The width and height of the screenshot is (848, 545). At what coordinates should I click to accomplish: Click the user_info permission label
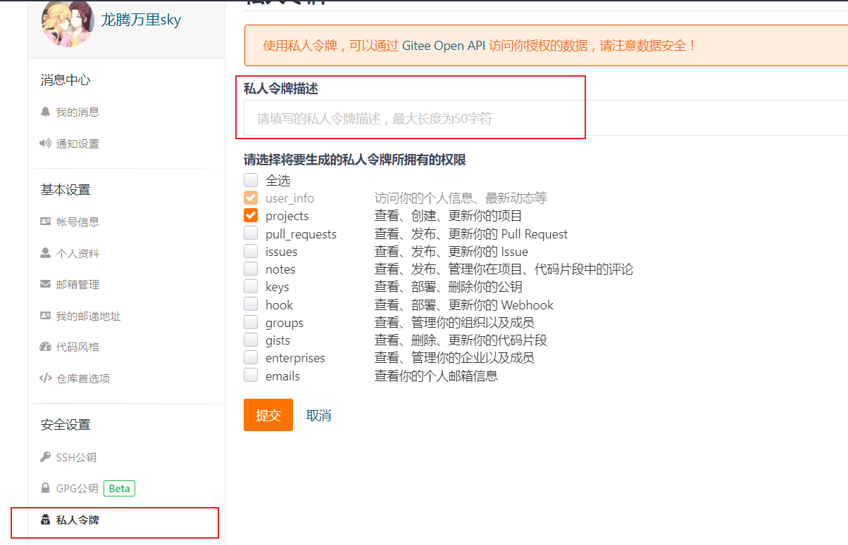pos(289,198)
